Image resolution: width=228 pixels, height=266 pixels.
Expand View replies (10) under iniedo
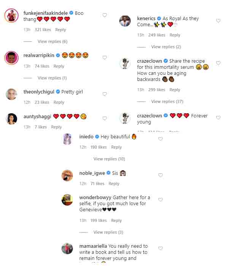pos(109,159)
